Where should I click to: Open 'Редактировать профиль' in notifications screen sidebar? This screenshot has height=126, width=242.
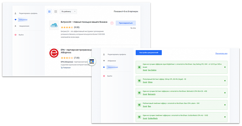(x=117, y=54)
